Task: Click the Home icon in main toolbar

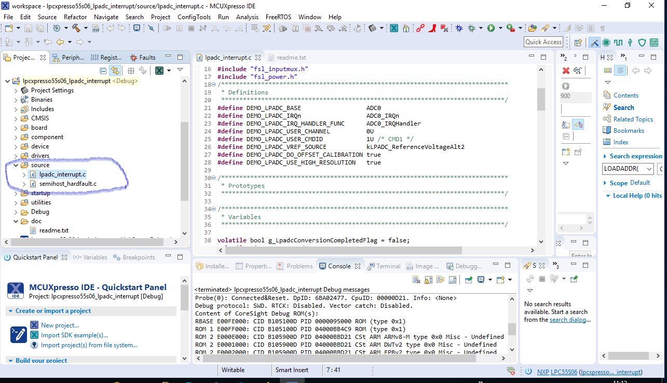Action: click(405, 28)
